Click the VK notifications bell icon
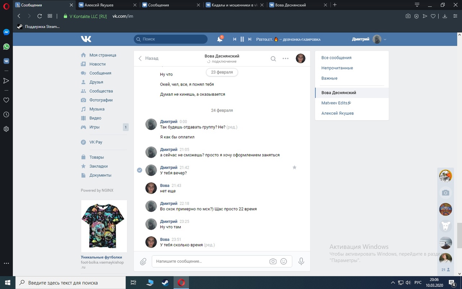 tap(219, 39)
